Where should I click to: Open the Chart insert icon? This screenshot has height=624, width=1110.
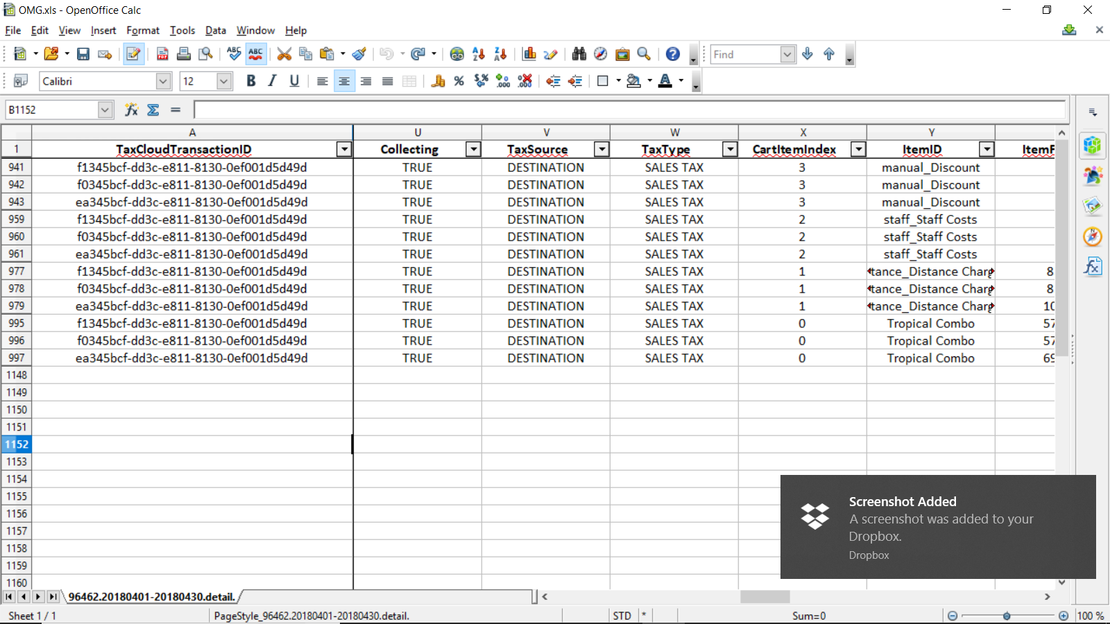529,54
